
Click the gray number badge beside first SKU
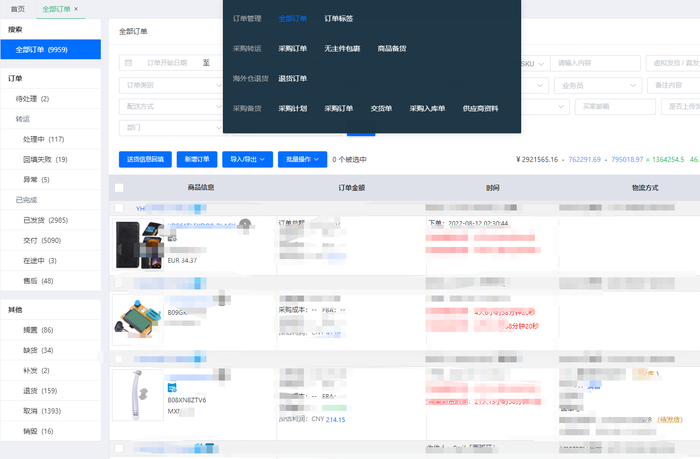(245, 224)
